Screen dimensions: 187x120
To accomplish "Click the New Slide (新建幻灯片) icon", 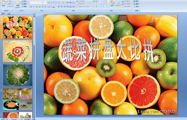I will (18, 2).
